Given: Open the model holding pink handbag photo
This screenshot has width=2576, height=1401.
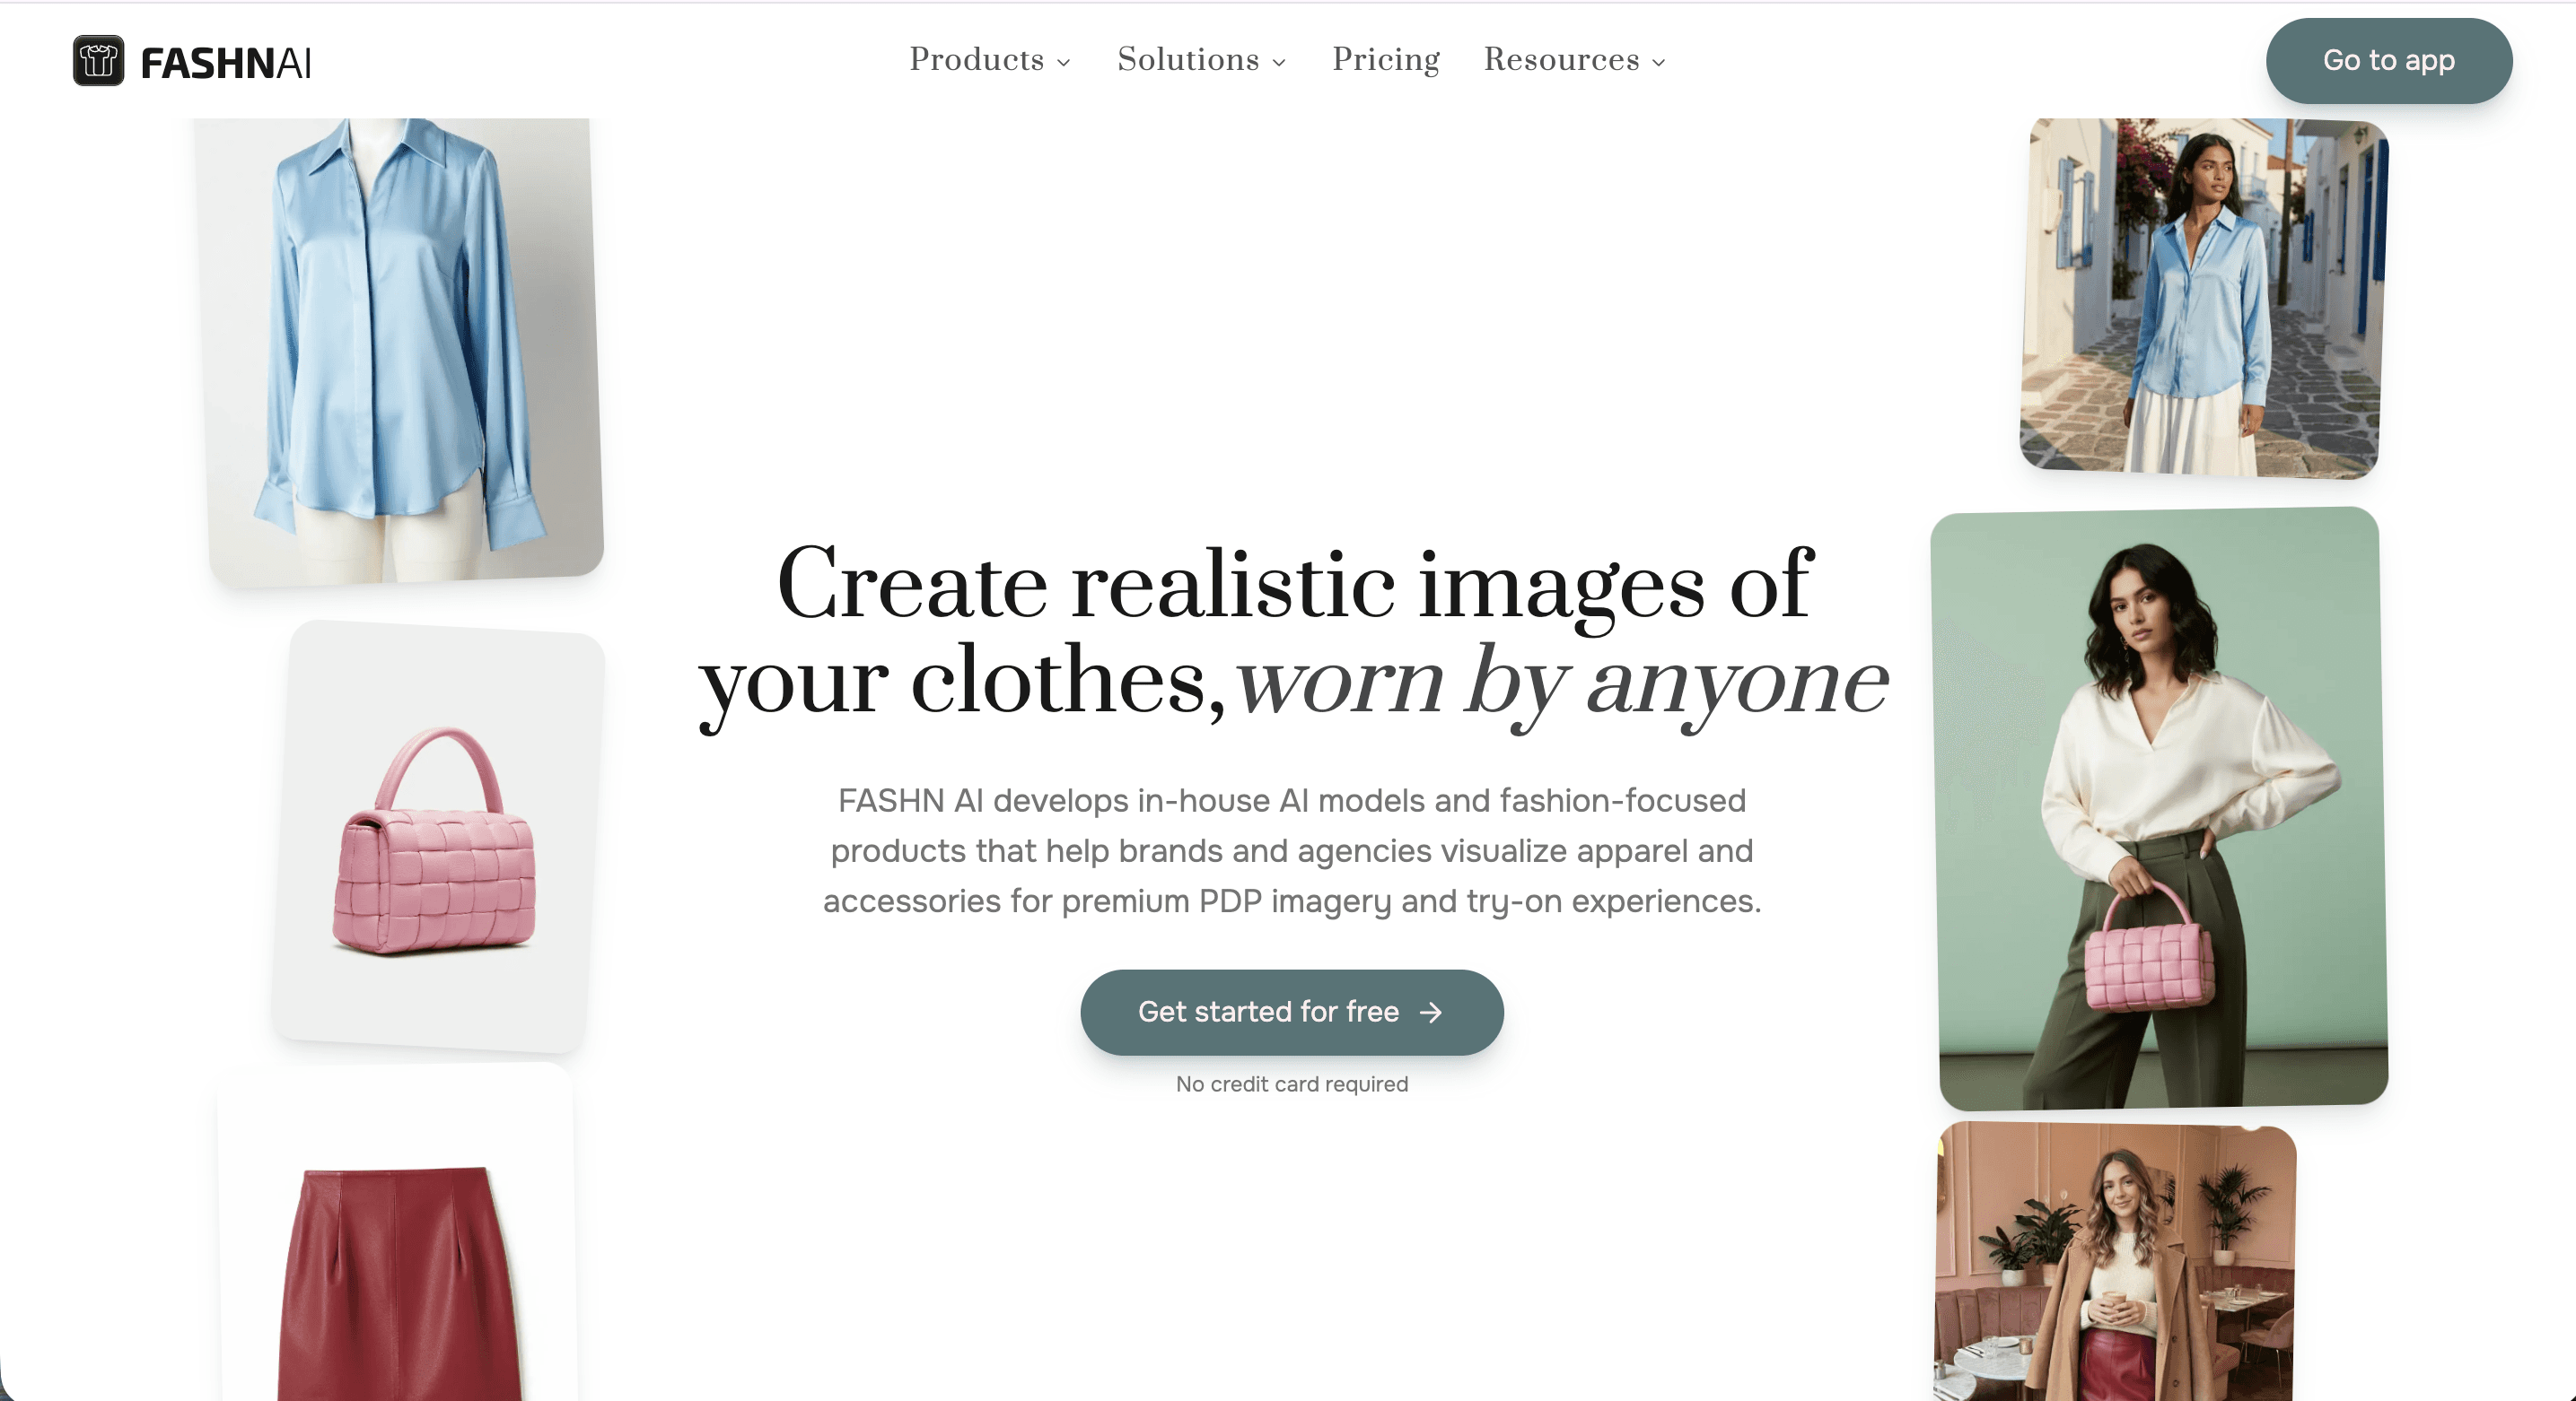Looking at the screenshot, I should pyautogui.click(x=2160, y=808).
